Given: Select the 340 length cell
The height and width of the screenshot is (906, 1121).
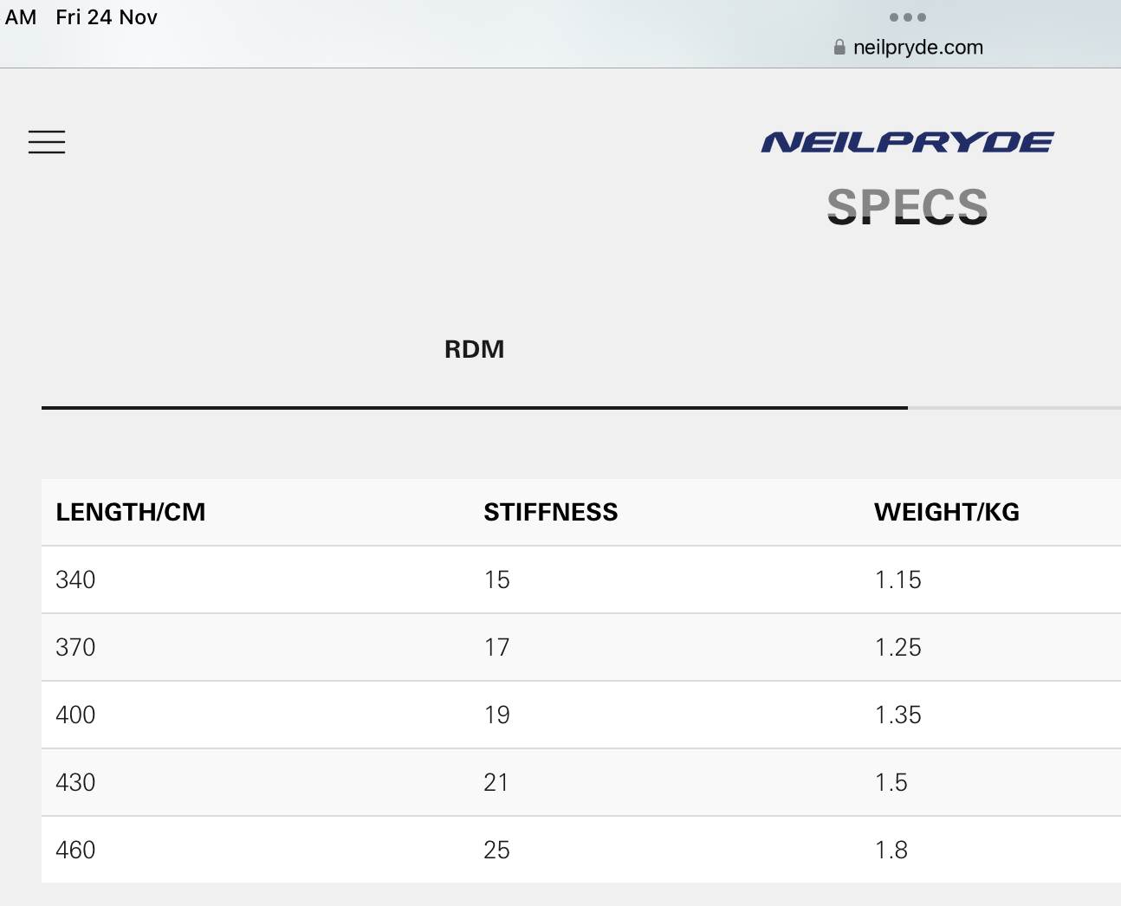Looking at the screenshot, I should pos(75,579).
